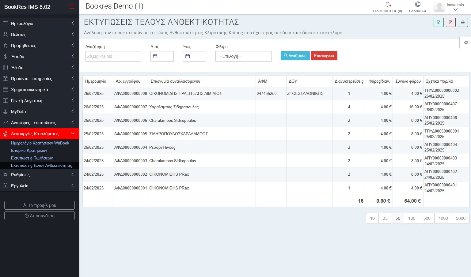
Task: Open the calendar icon in Από field
Action: coord(155,56)
